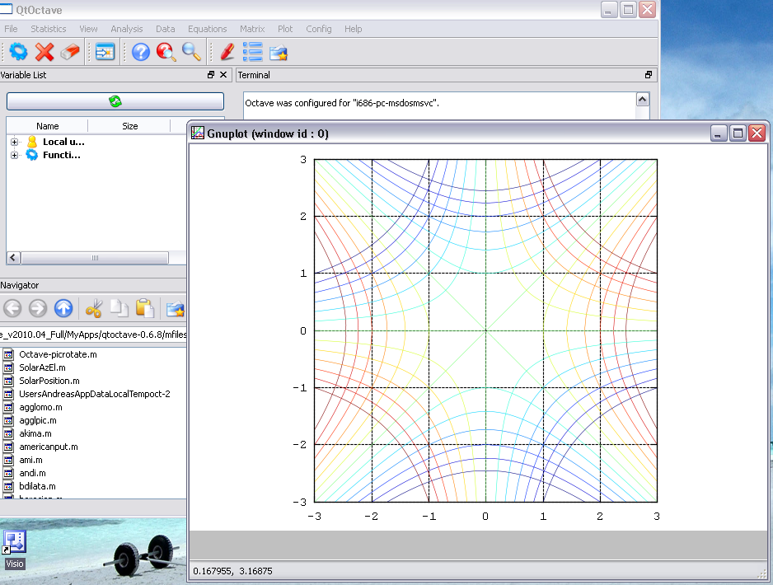Click the blue list toolbar icon
The height and width of the screenshot is (585, 773).
252,53
